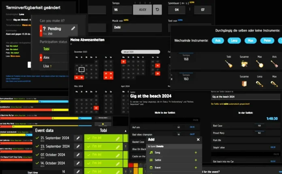Viewport: 282px width, 174px height.
Task: Select the Max instrument pill
Action: 250,41
